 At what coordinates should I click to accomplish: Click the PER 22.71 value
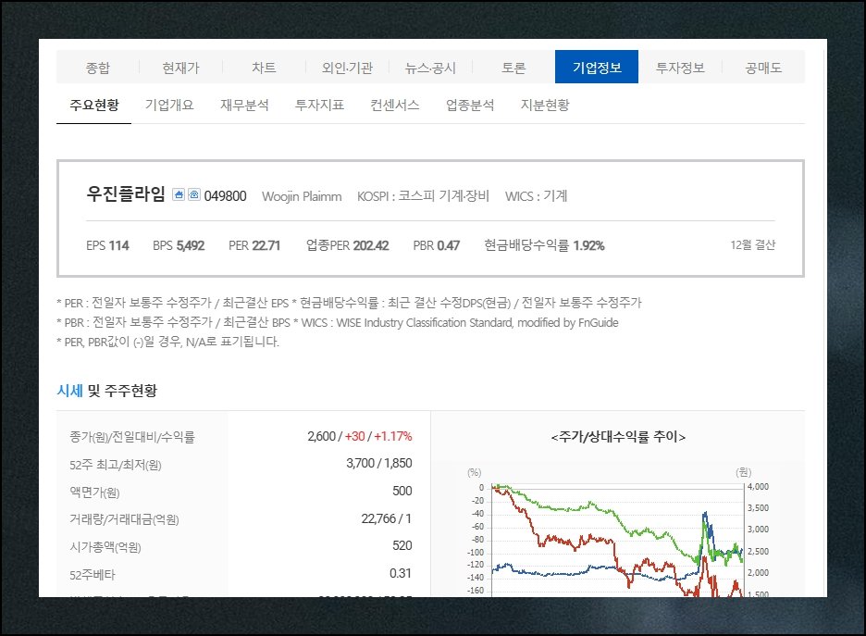254,245
